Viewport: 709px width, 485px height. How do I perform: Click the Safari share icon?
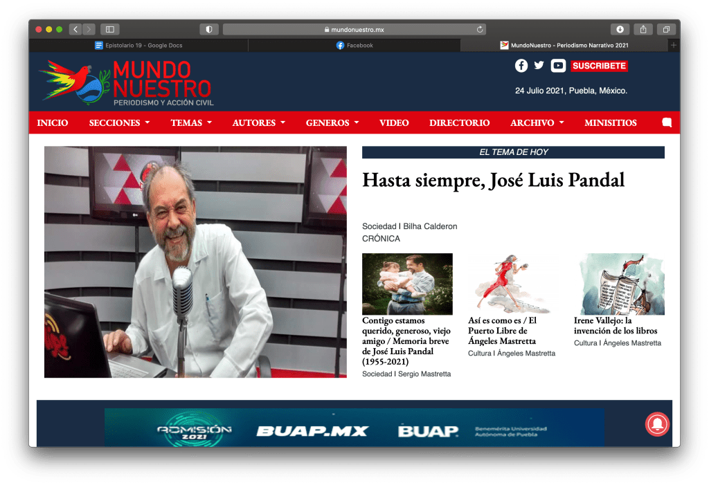(643, 29)
